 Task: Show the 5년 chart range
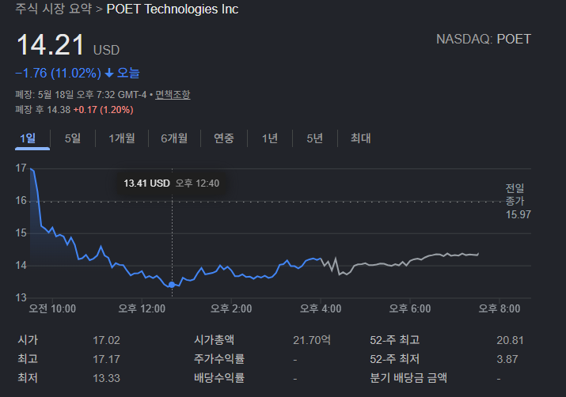tap(314, 138)
